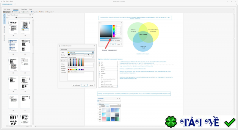
Task: Close the Annotation Properties dialog
Action: tap(94, 46)
